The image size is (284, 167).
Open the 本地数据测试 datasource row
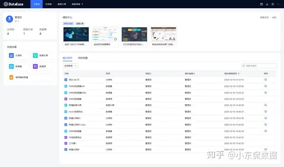click(75, 137)
